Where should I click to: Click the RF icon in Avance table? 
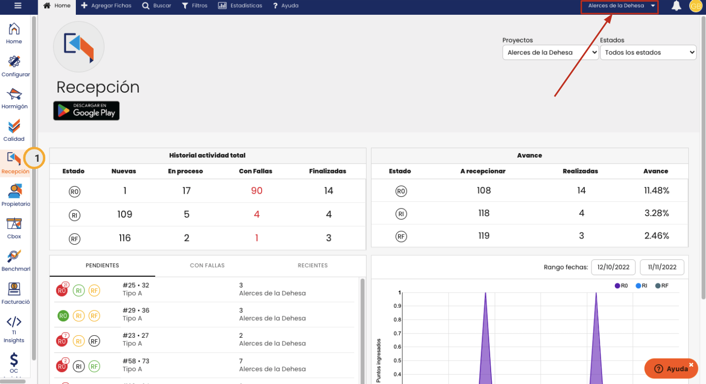click(x=401, y=236)
